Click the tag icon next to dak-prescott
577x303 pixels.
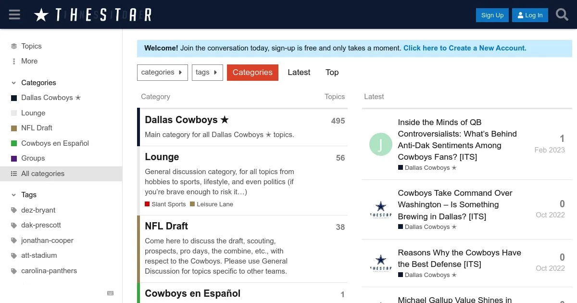(x=14, y=225)
